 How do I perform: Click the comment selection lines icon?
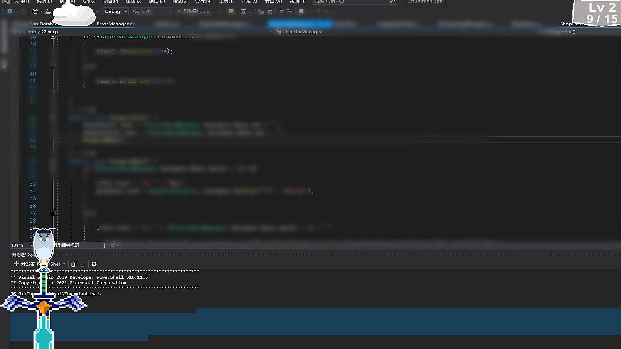[281, 12]
